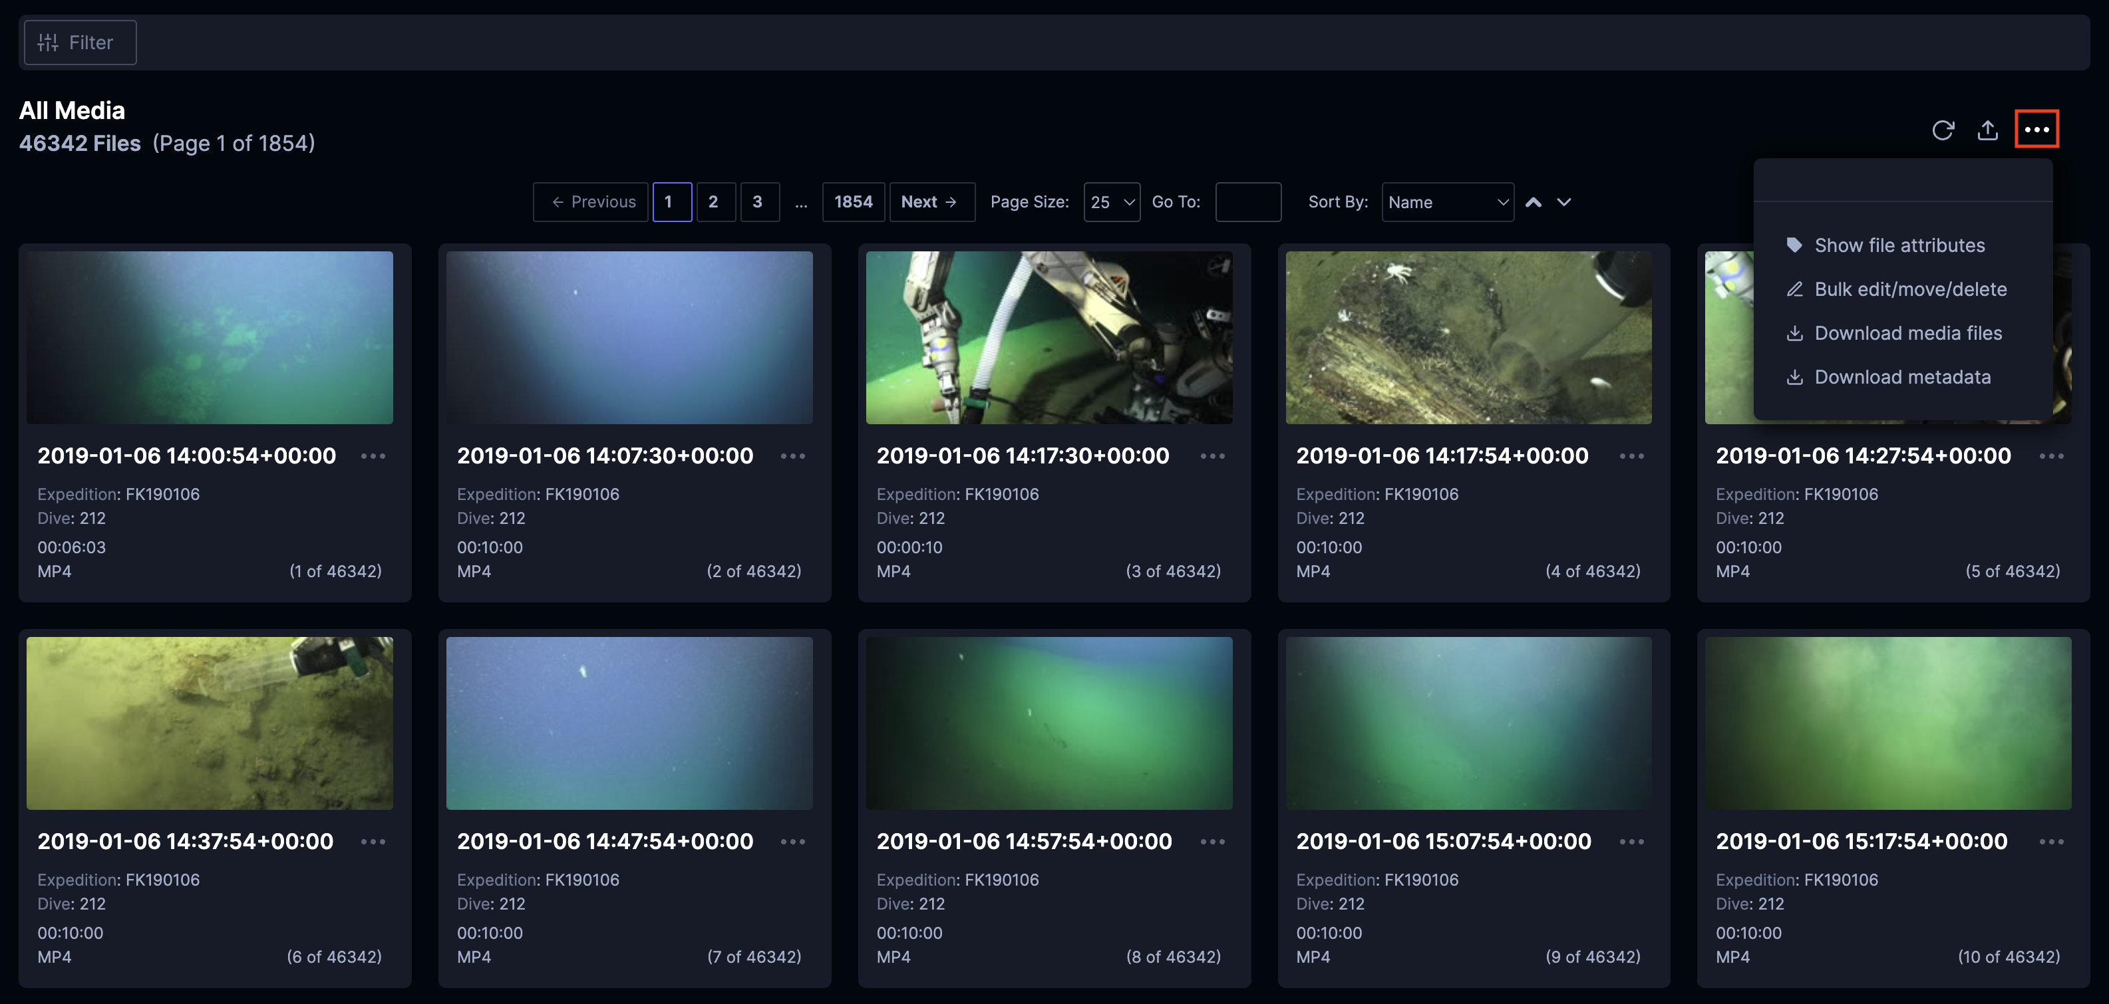Click the Filter button
Image resolution: width=2109 pixels, height=1004 pixels.
79,43
